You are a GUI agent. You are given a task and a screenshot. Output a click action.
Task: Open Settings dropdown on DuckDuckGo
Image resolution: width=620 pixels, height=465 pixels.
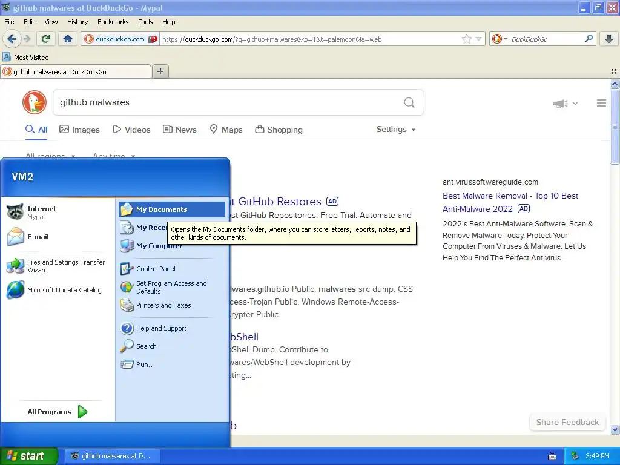(395, 130)
